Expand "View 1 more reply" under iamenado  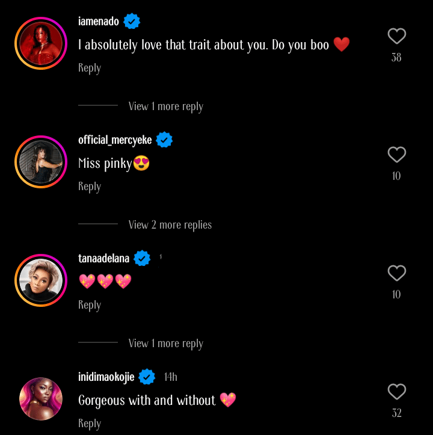pos(165,106)
